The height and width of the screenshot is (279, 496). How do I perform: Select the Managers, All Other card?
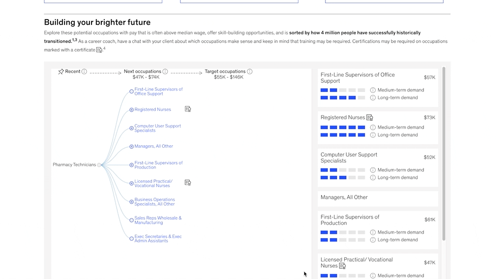point(378,197)
